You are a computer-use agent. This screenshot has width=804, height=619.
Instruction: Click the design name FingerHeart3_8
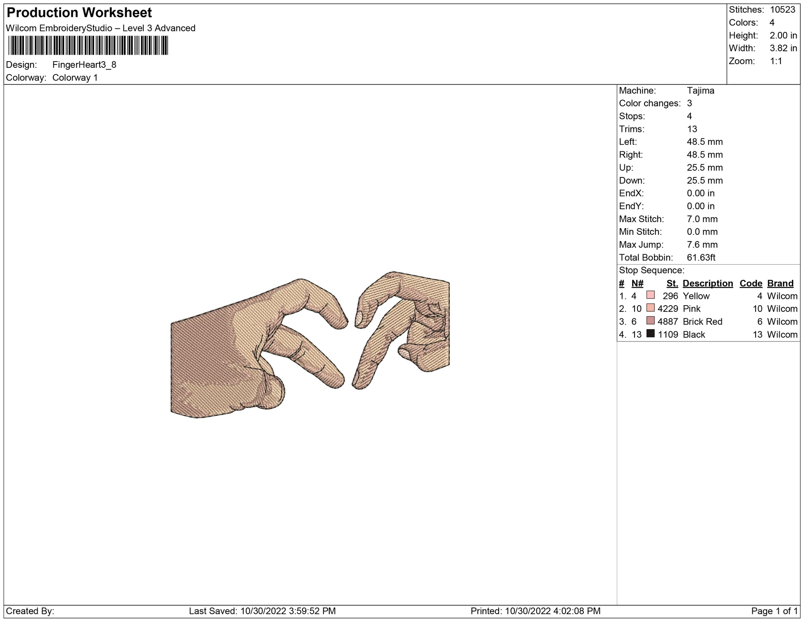[84, 65]
